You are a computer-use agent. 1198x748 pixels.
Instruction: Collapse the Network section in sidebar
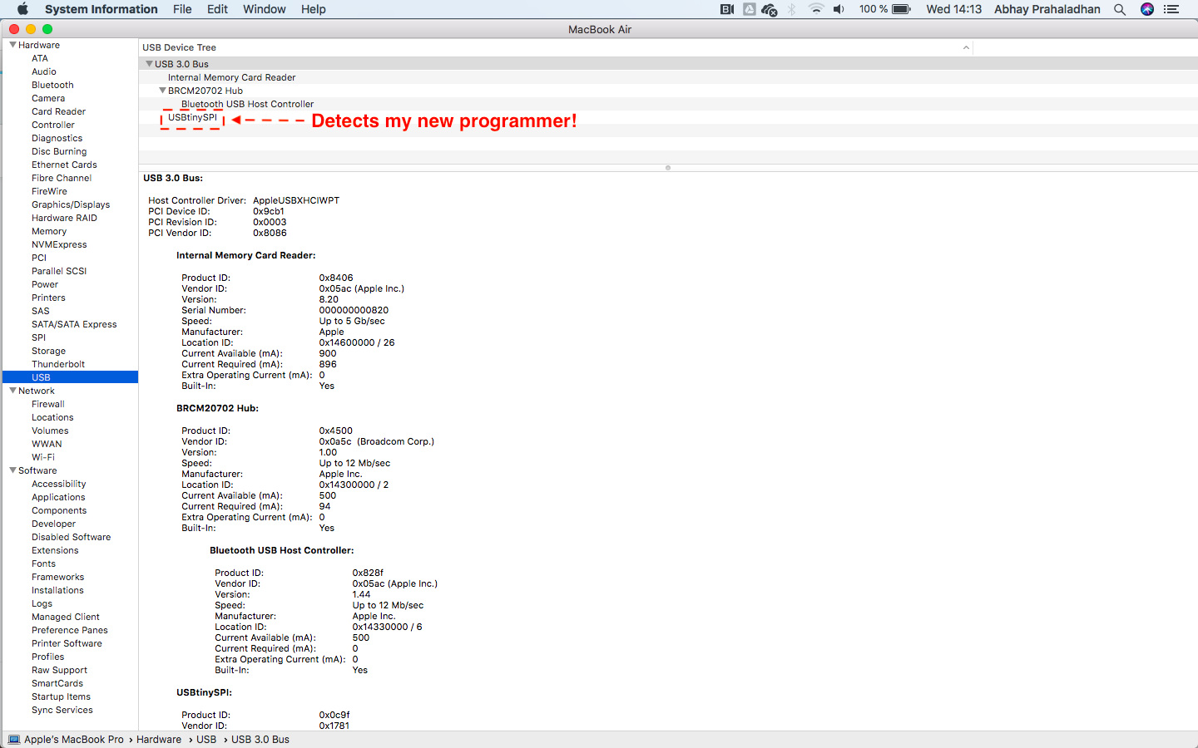point(12,391)
